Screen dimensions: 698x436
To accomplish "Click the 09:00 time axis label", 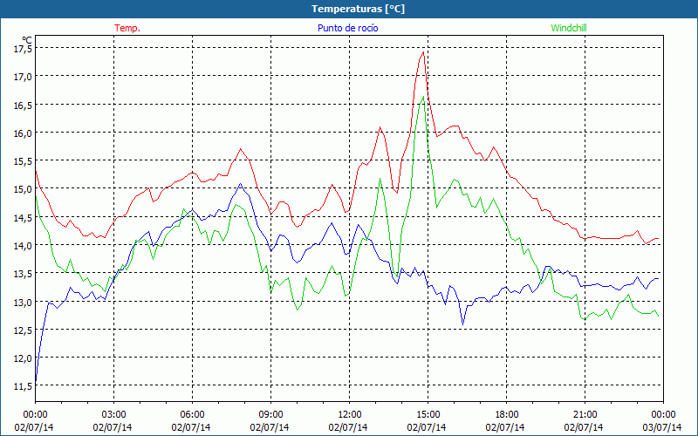I will [270, 415].
